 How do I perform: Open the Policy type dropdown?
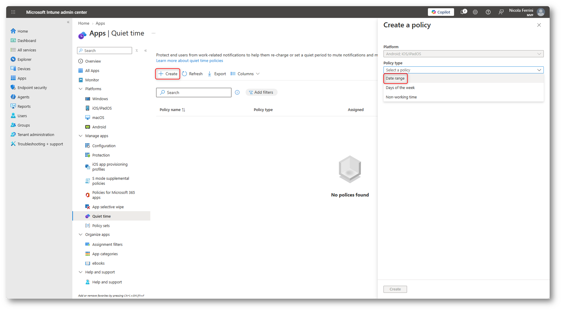[x=464, y=70]
